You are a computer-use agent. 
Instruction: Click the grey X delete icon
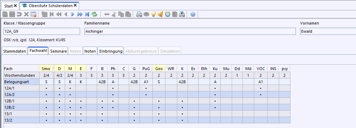click(26, 14)
